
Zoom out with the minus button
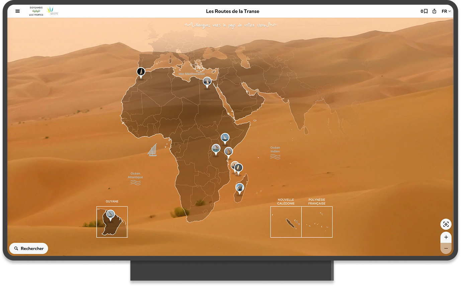click(x=446, y=248)
